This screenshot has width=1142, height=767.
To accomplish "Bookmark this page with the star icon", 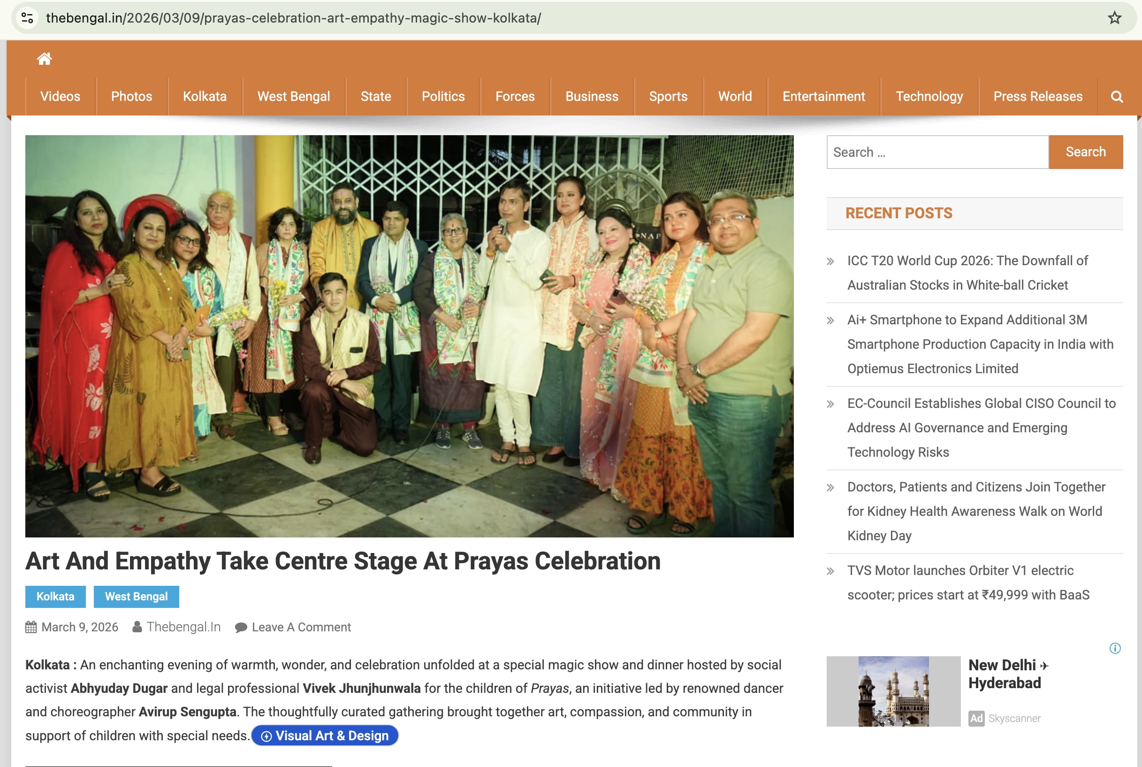I will coord(1114,18).
